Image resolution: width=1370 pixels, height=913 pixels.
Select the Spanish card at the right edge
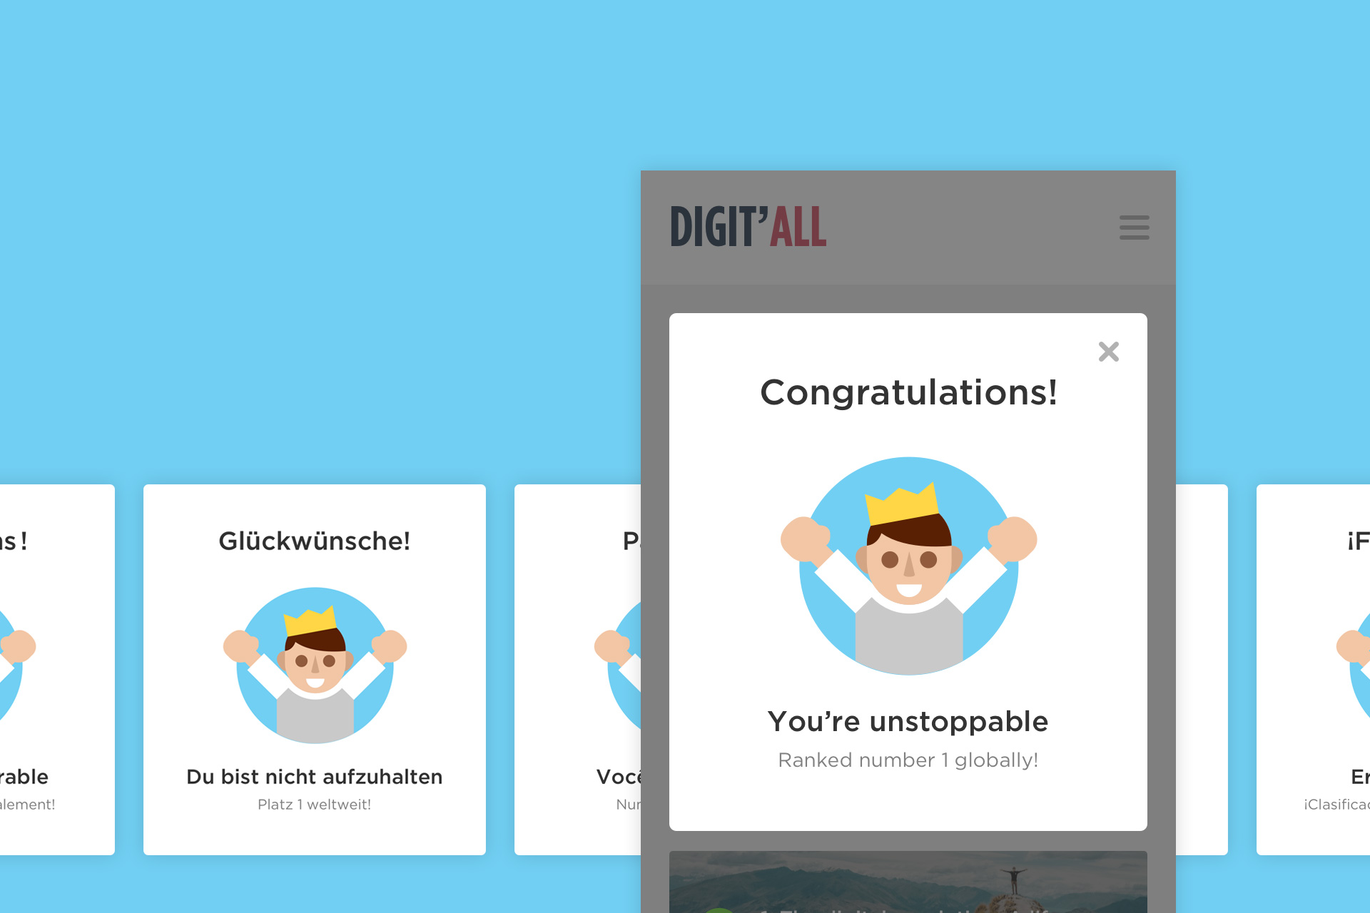(1313, 670)
